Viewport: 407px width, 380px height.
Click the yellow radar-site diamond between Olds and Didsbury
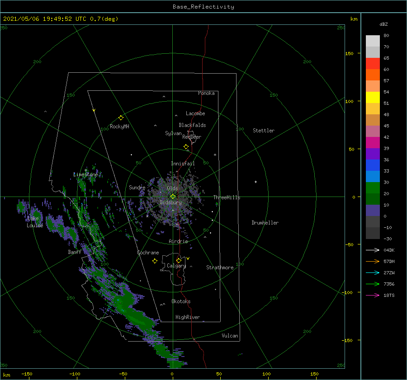[173, 197]
